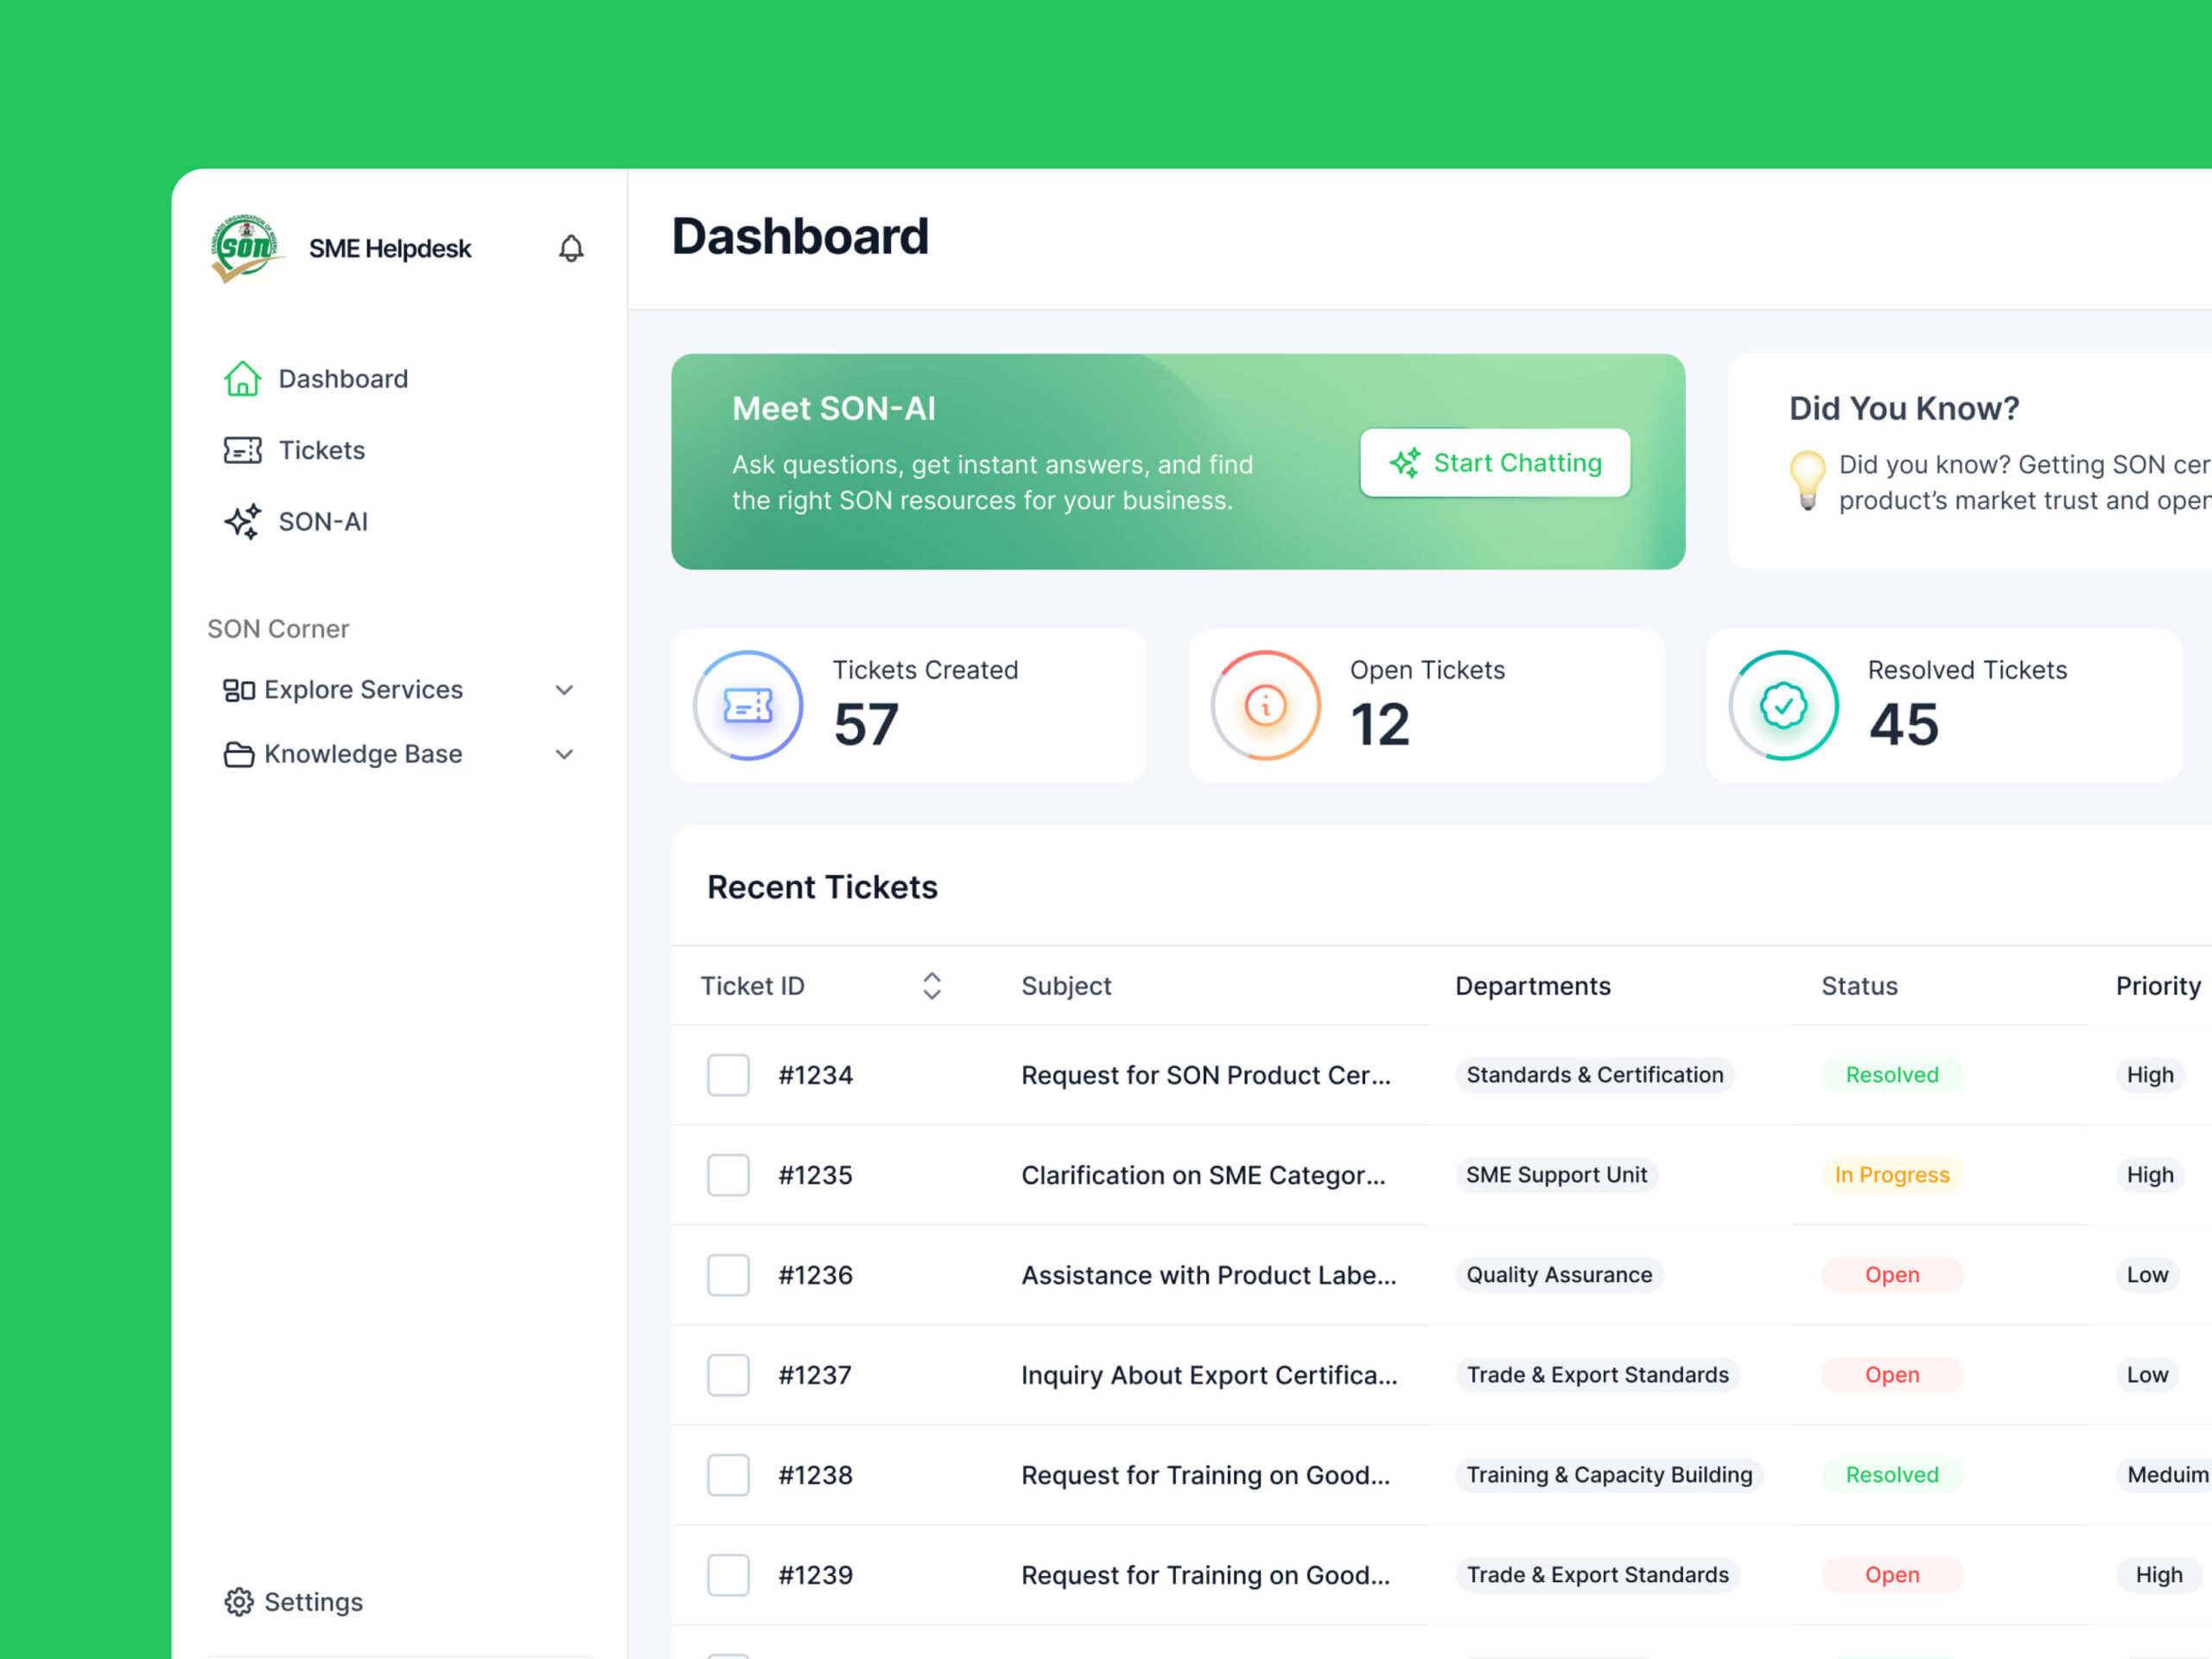Click the Quality Assurance department tag

click(1559, 1275)
